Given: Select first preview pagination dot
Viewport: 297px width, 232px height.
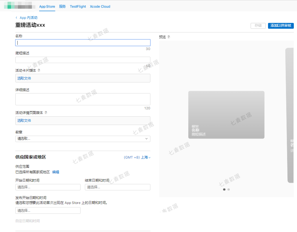Looking at the screenshot, I should tap(224, 189).
